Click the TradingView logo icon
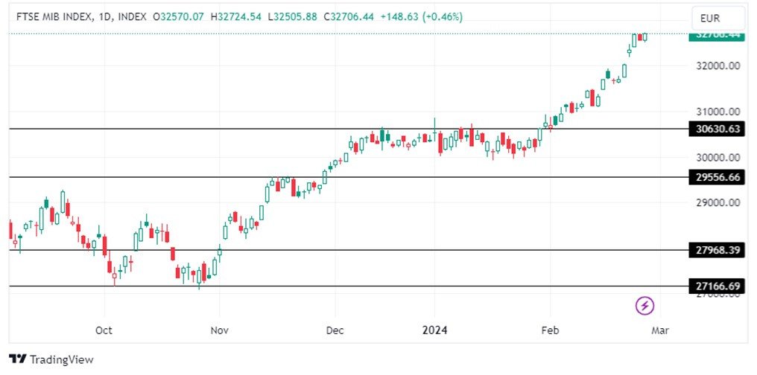The image size is (757, 375). pyautogui.click(x=18, y=359)
